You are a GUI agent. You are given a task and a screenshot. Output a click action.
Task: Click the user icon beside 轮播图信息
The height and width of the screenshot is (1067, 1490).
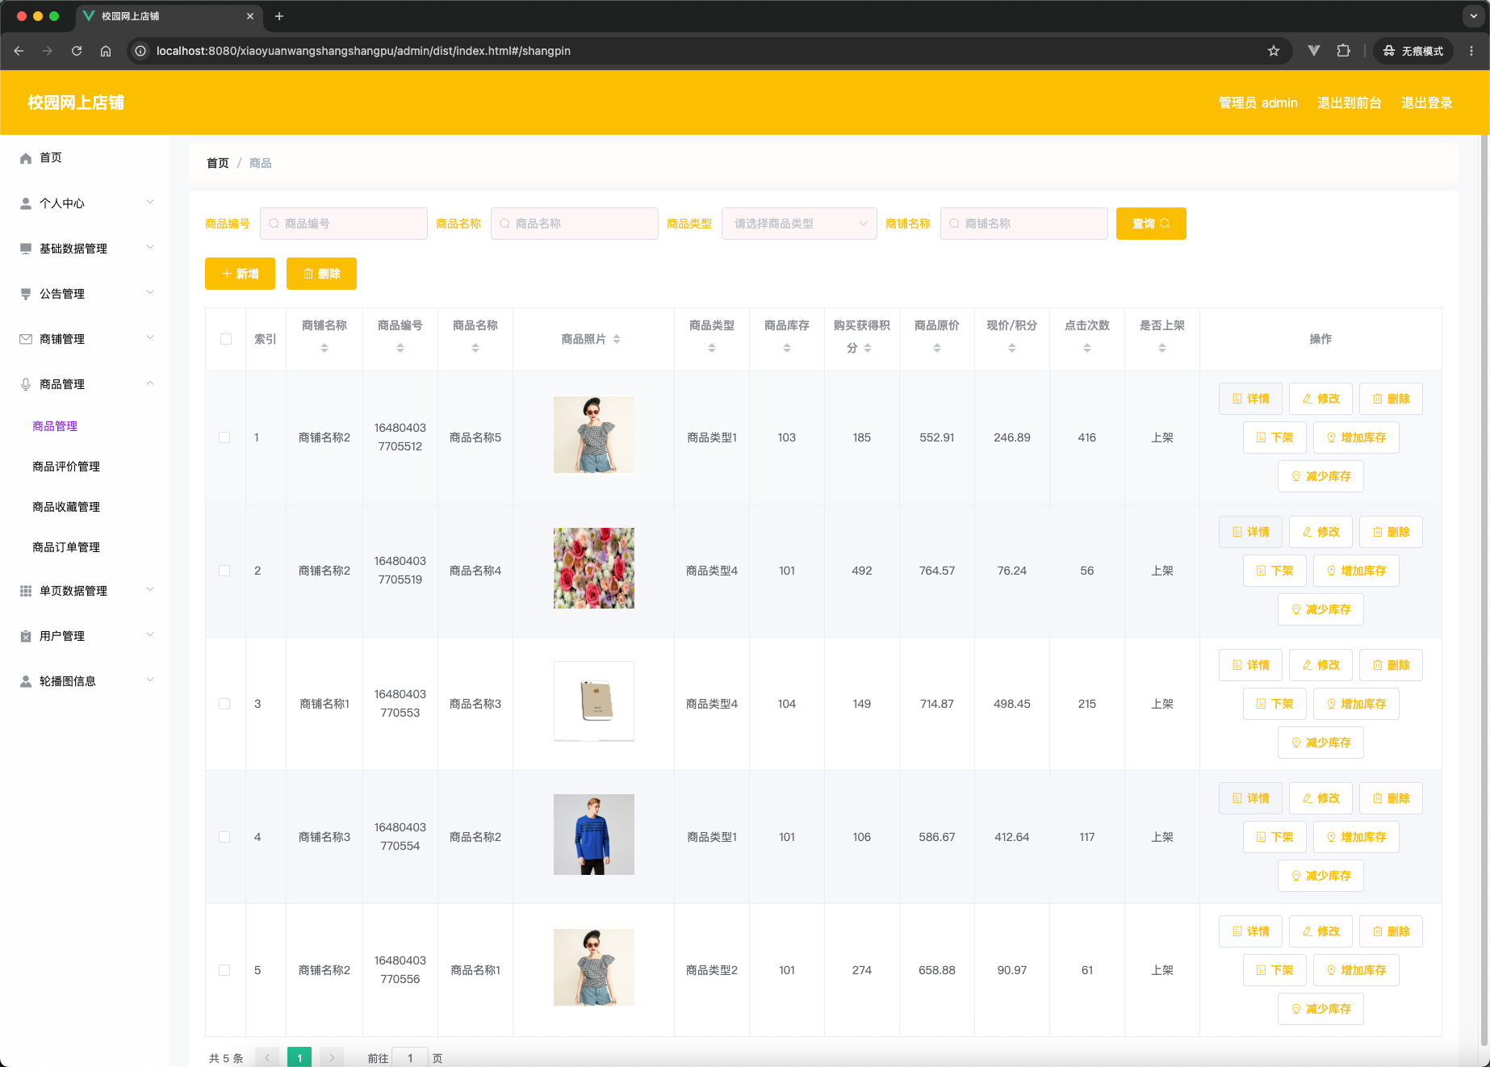point(26,681)
